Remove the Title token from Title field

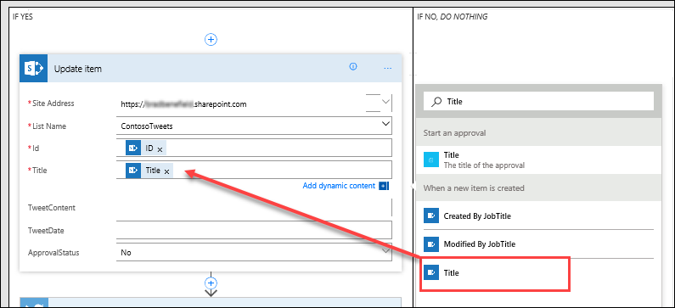point(166,171)
